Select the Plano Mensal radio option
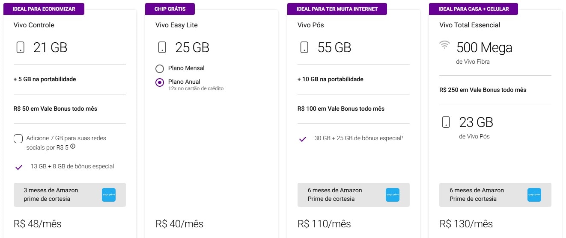 point(160,68)
